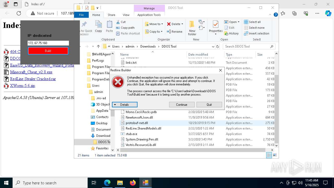Select the protobuf-net.dll file
Screen dimensions: 334x188
click(x=137, y=123)
